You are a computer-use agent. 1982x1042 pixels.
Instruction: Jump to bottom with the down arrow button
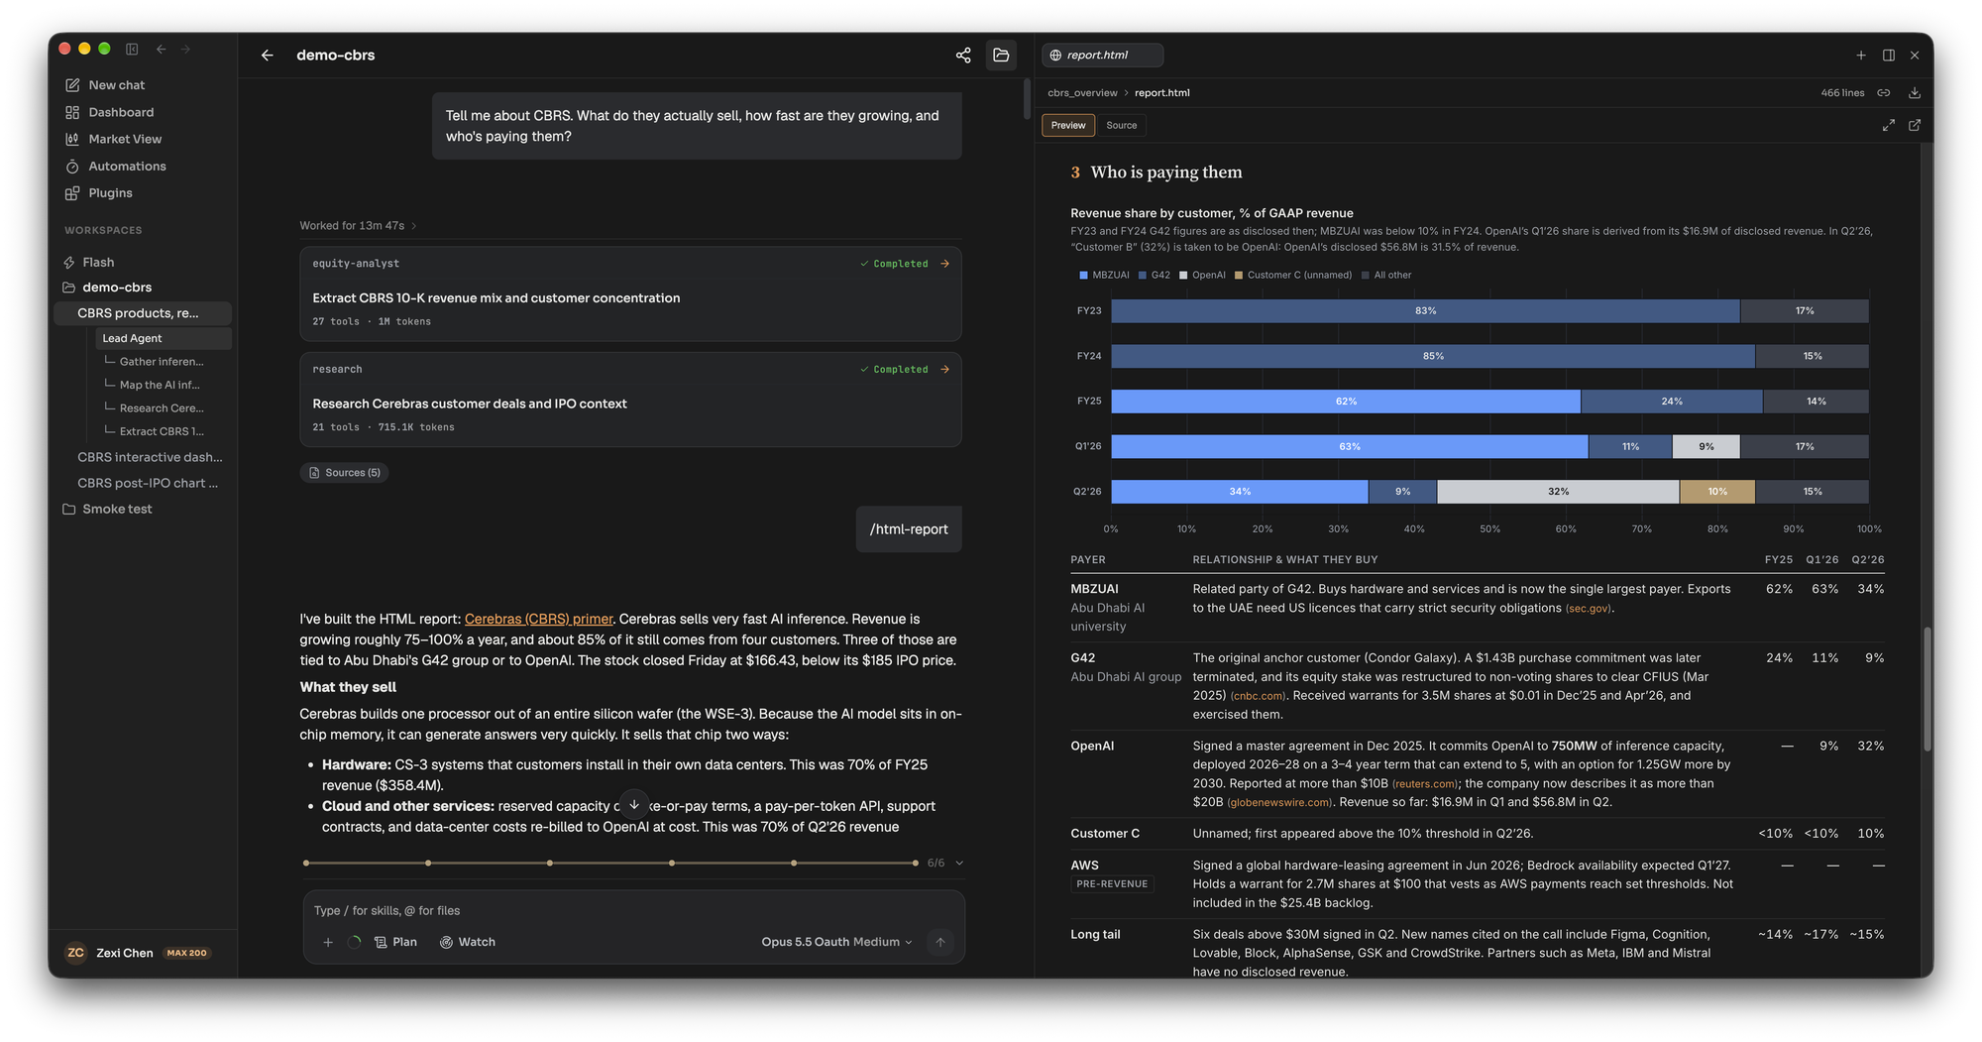click(x=634, y=804)
